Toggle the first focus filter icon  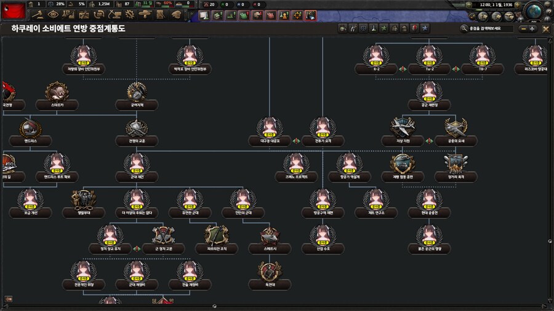tap(343, 28)
